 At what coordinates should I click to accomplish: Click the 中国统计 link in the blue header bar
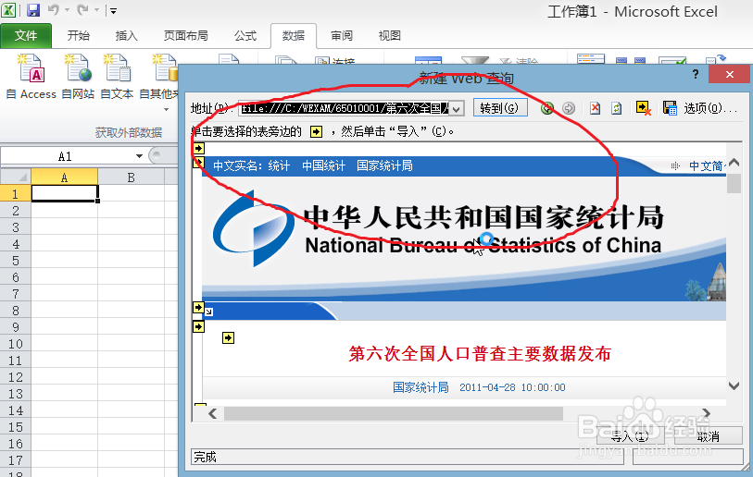[323, 165]
